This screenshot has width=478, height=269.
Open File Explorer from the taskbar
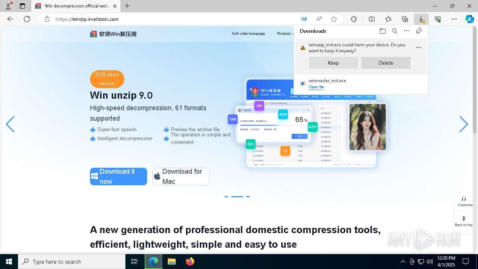coord(171,262)
